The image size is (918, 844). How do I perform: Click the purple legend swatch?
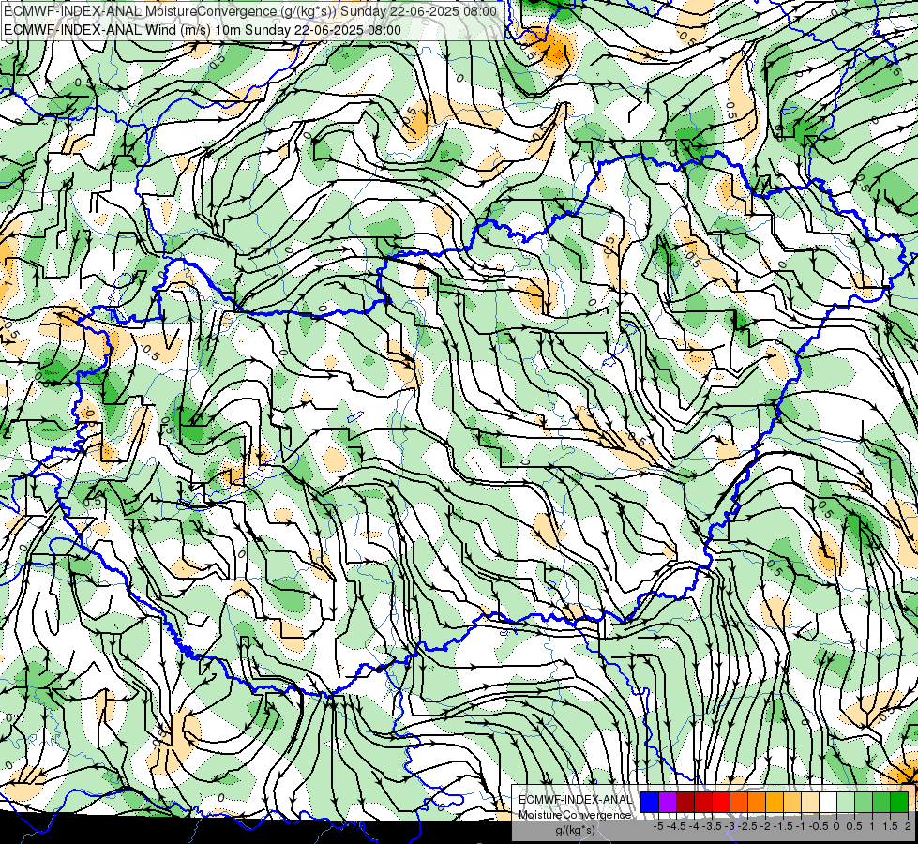668,802
